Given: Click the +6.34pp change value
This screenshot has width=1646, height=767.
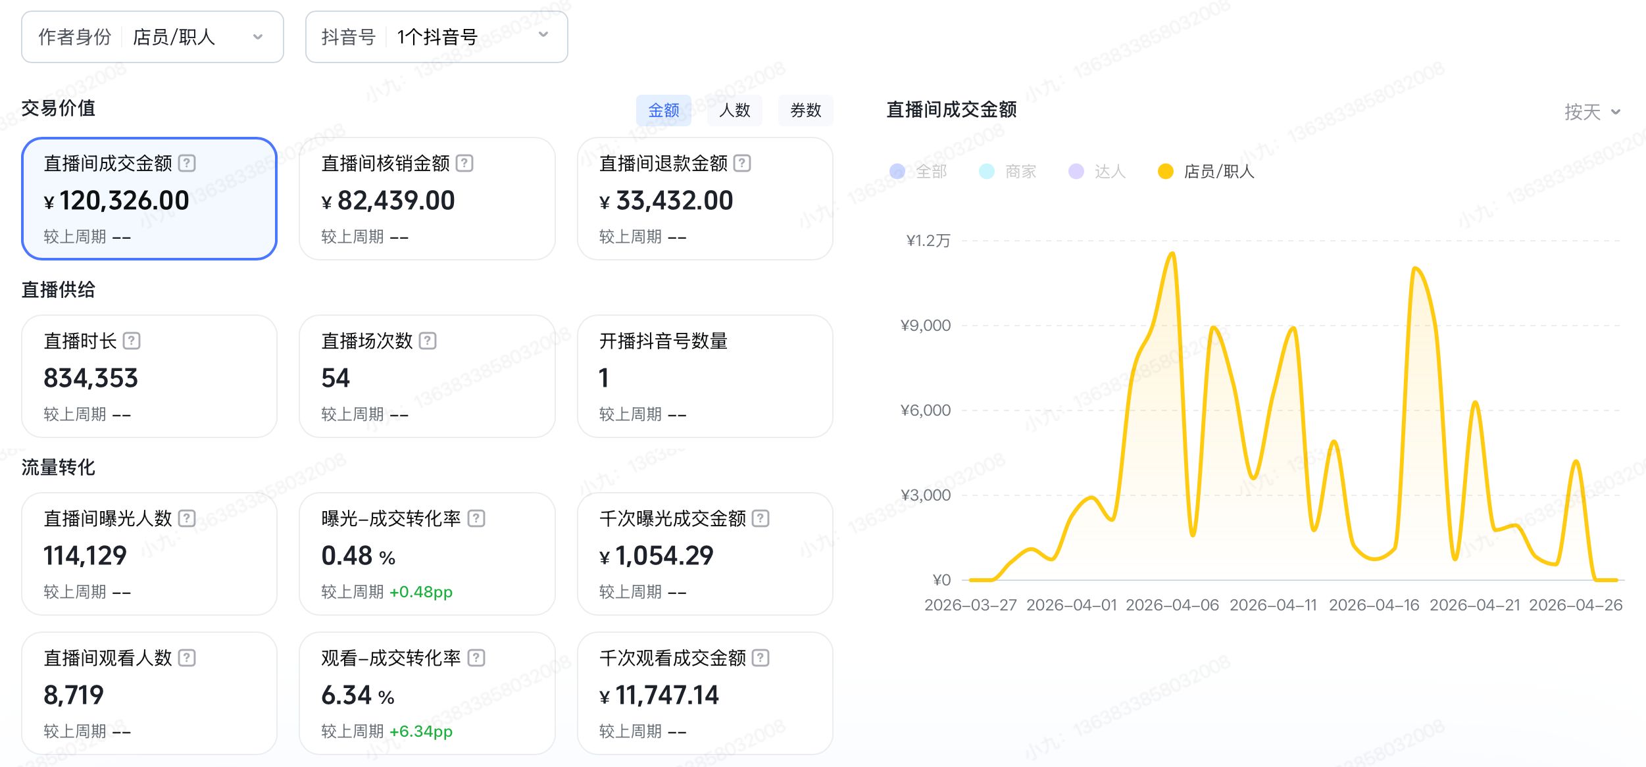Looking at the screenshot, I should tap(421, 731).
